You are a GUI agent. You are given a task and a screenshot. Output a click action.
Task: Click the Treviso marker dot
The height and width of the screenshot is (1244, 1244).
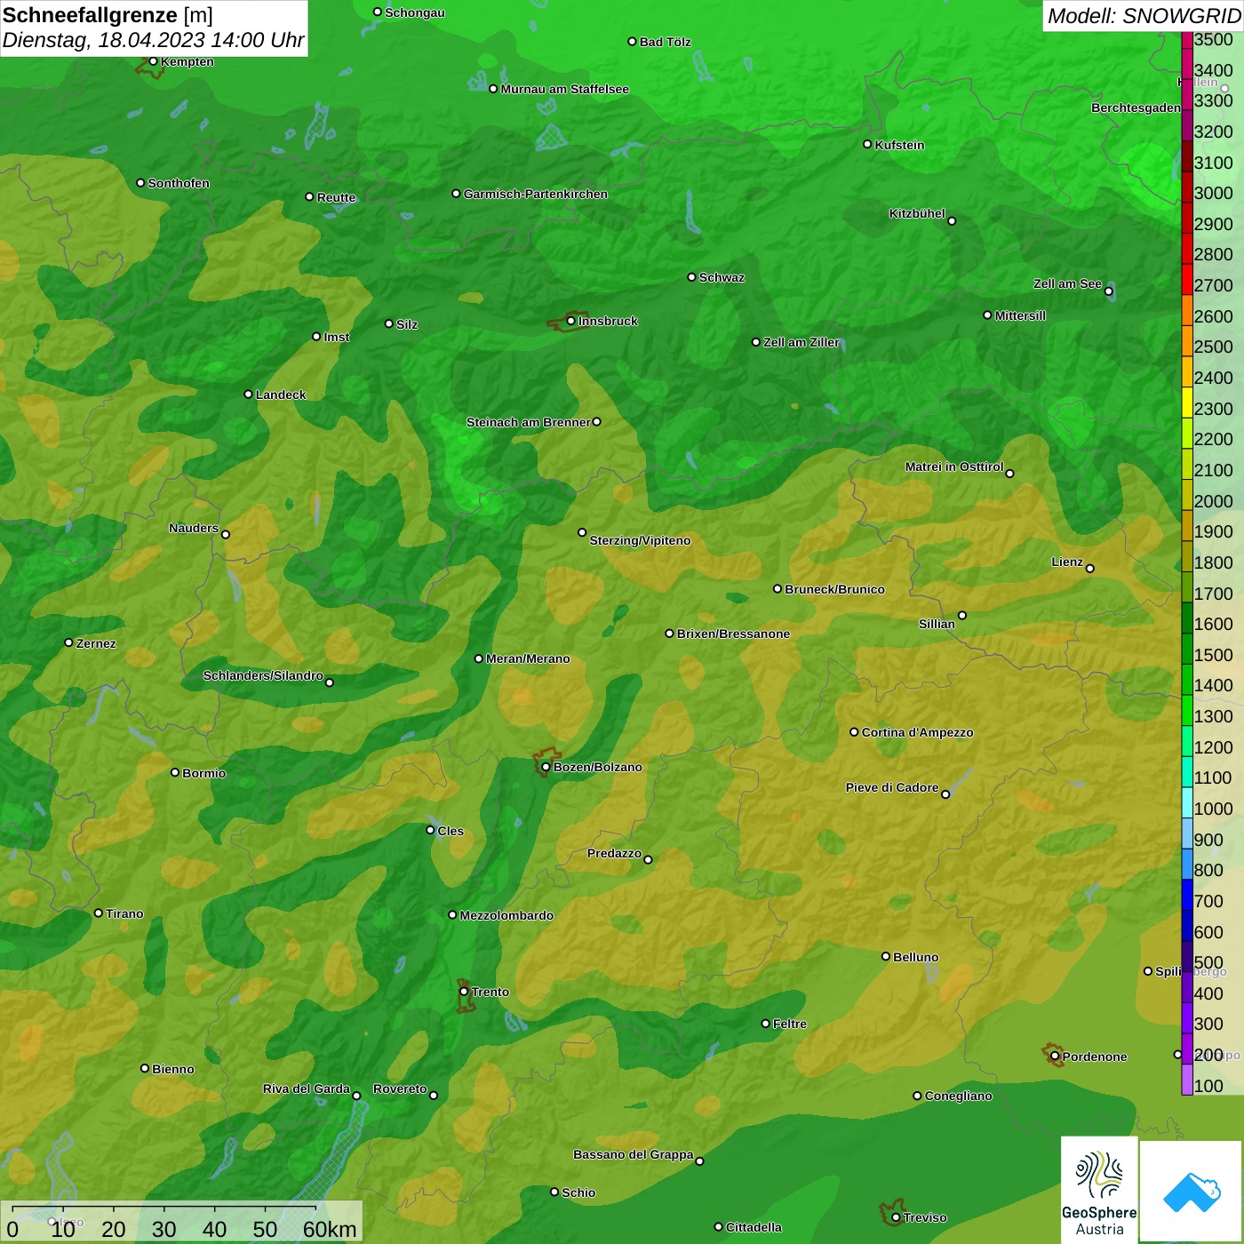click(x=896, y=1217)
